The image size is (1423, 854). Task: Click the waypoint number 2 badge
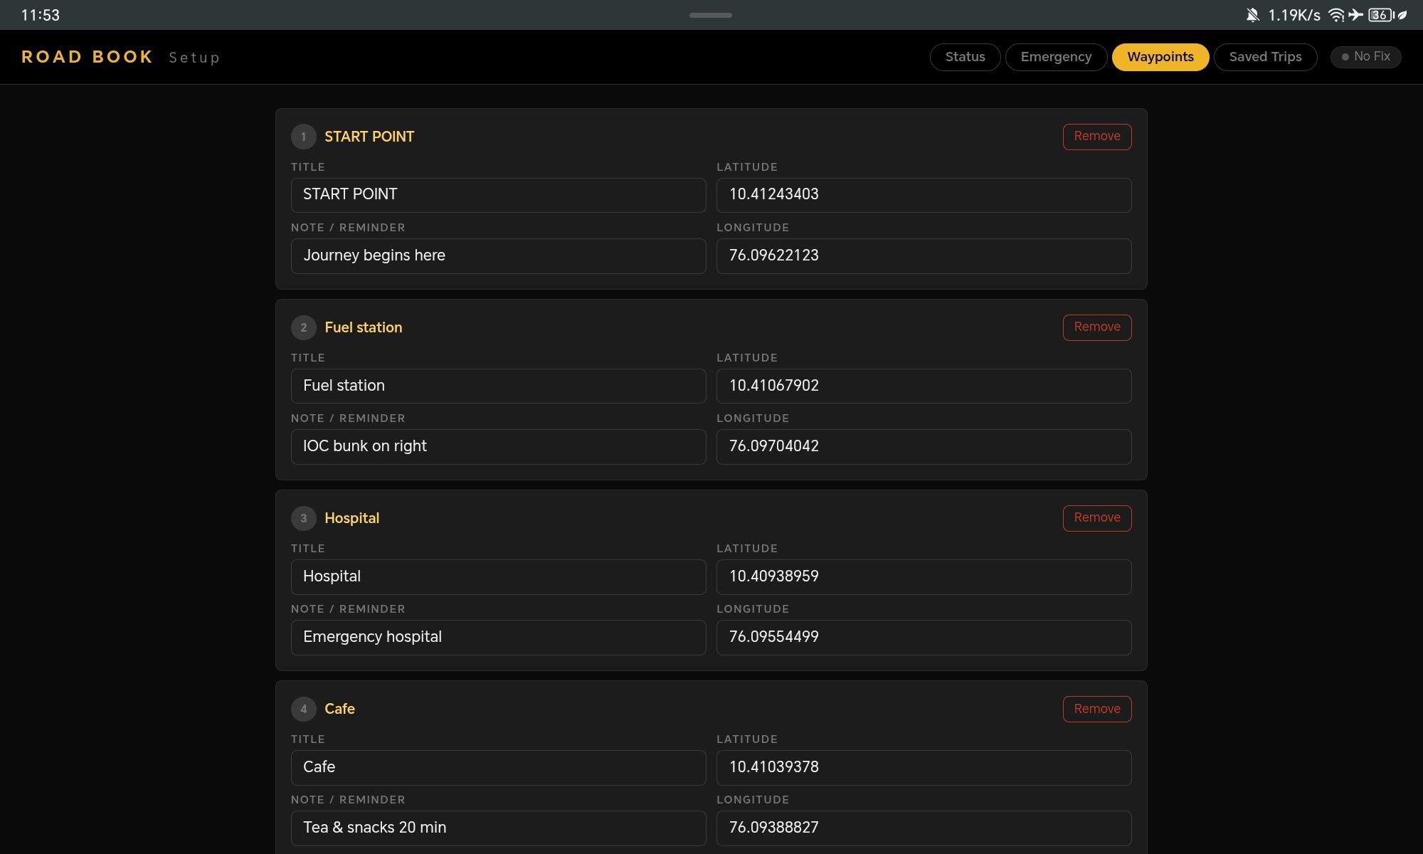tap(304, 327)
